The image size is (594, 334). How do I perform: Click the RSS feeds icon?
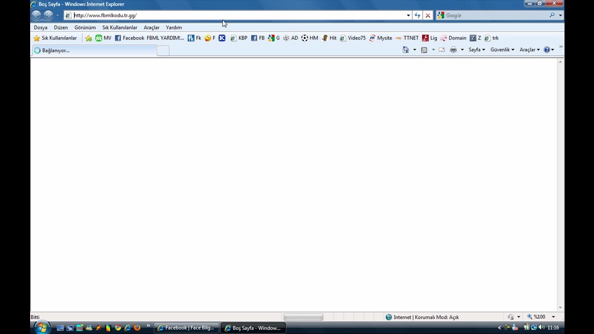click(424, 50)
